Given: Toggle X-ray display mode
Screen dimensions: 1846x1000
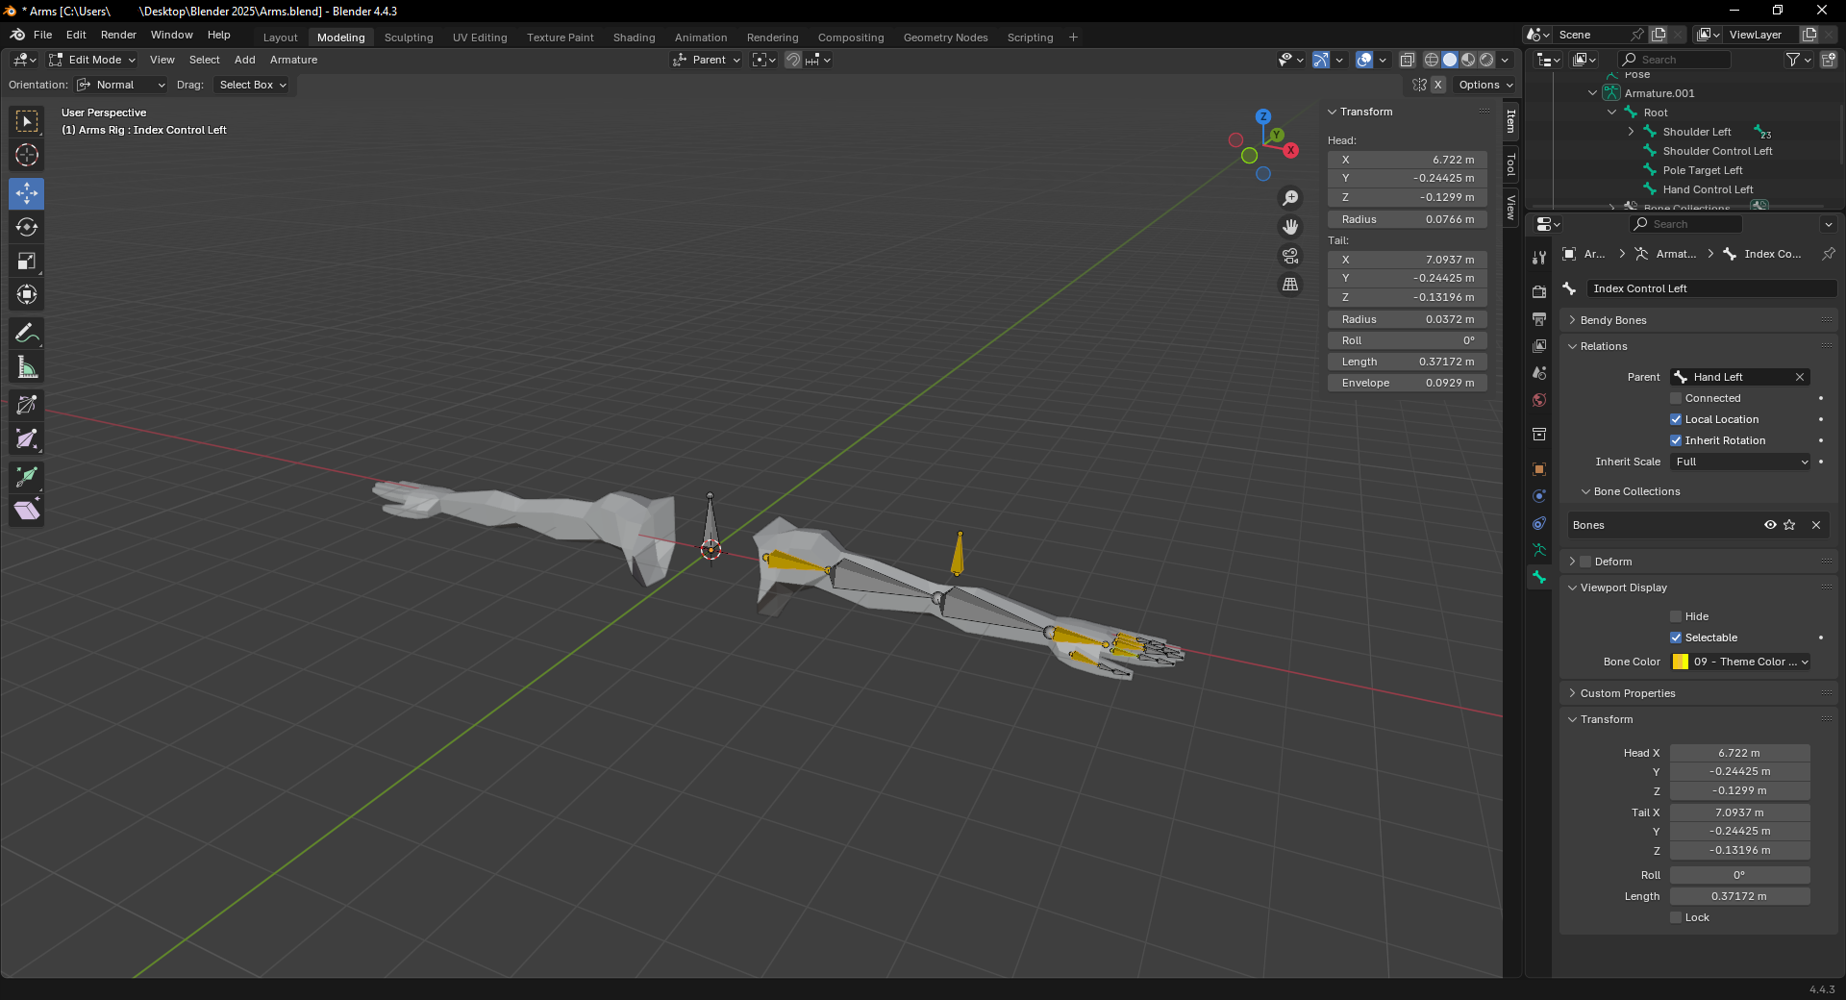Looking at the screenshot, I should pos(1408,60).
